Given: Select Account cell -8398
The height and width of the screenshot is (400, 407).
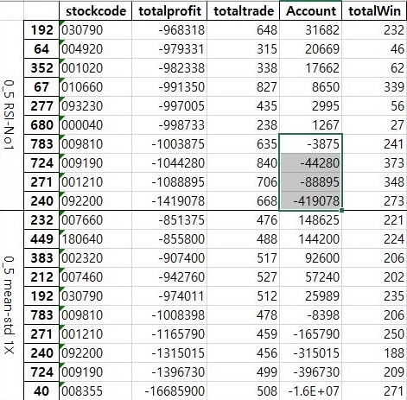Looking at the screenshot, I should 310,315.
